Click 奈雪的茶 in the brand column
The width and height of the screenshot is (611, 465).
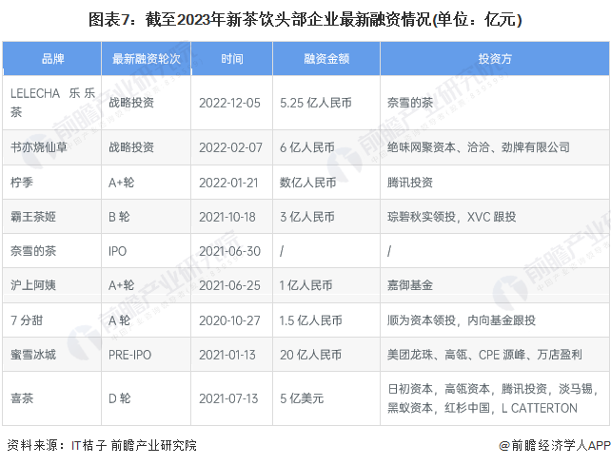point(33,251)
